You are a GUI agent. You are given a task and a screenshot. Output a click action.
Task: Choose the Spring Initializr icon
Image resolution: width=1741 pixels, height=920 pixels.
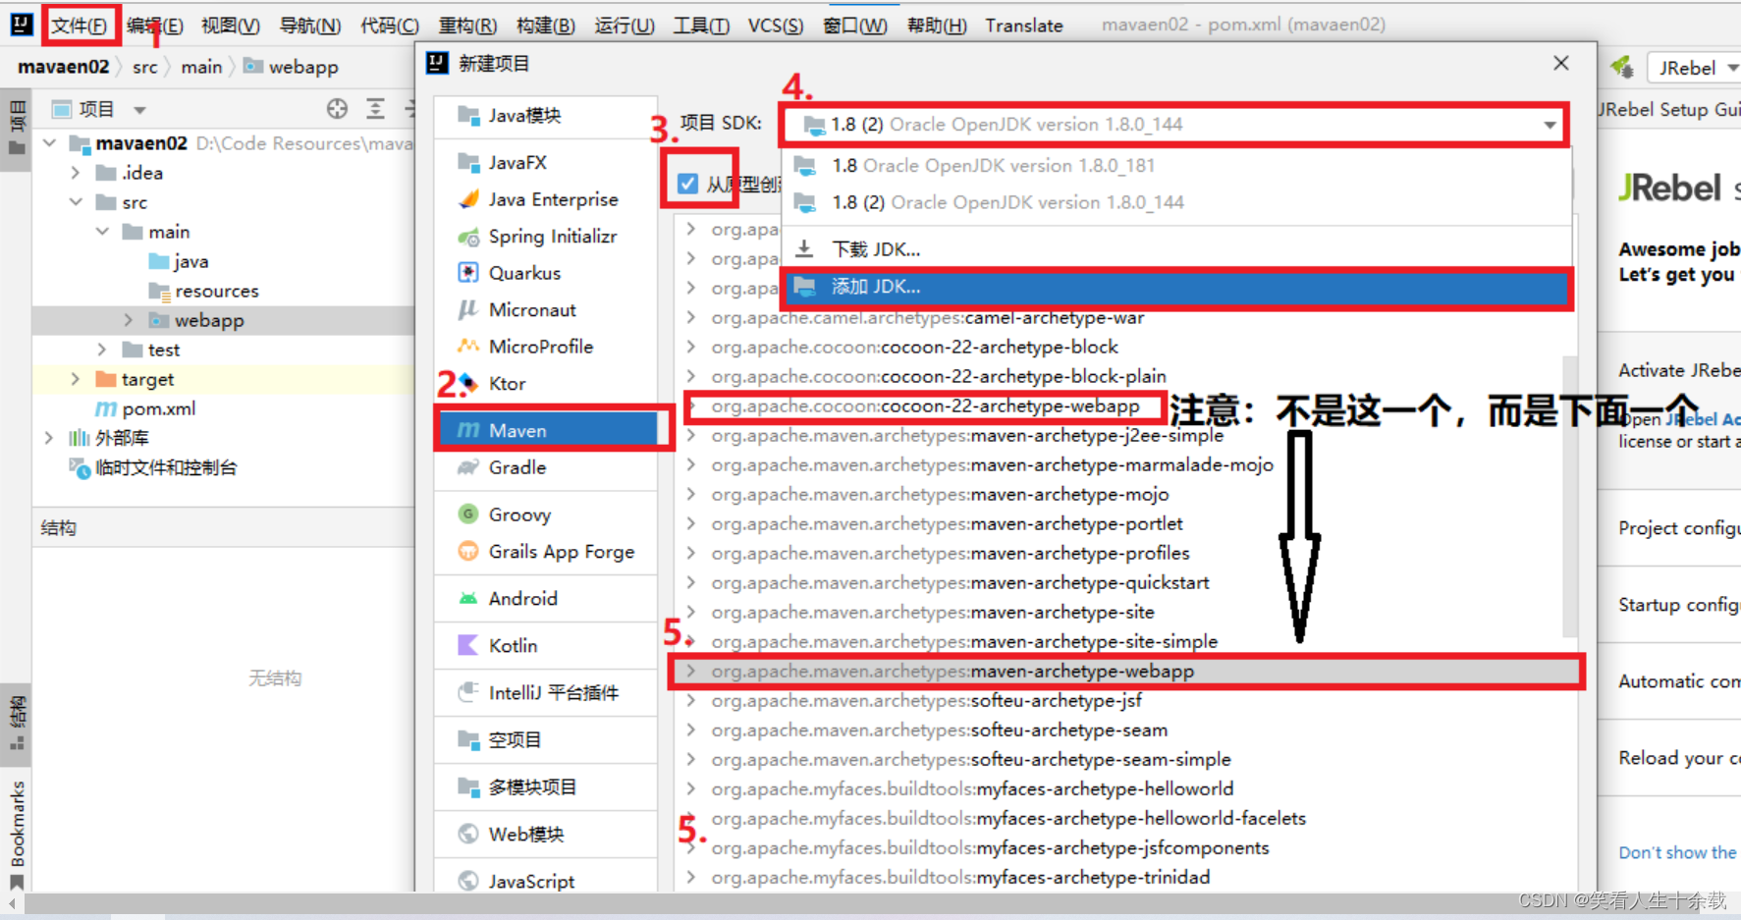[468, 237]
